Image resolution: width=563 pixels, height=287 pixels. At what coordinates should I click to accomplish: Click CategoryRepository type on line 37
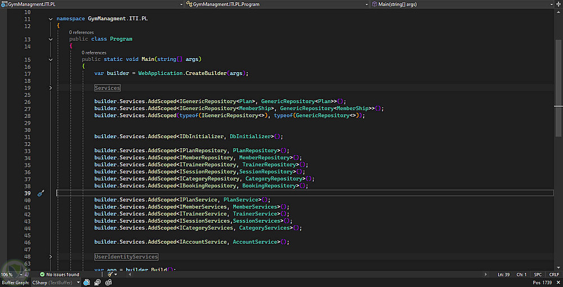[274, 179]
